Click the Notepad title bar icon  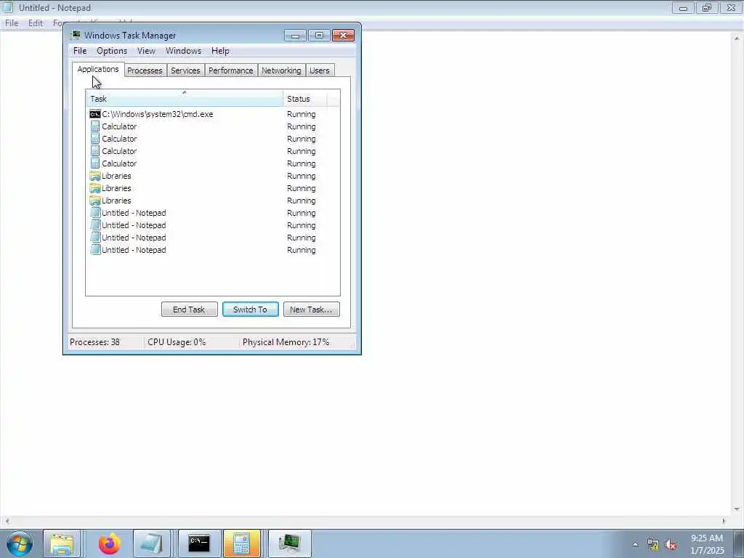8,7
